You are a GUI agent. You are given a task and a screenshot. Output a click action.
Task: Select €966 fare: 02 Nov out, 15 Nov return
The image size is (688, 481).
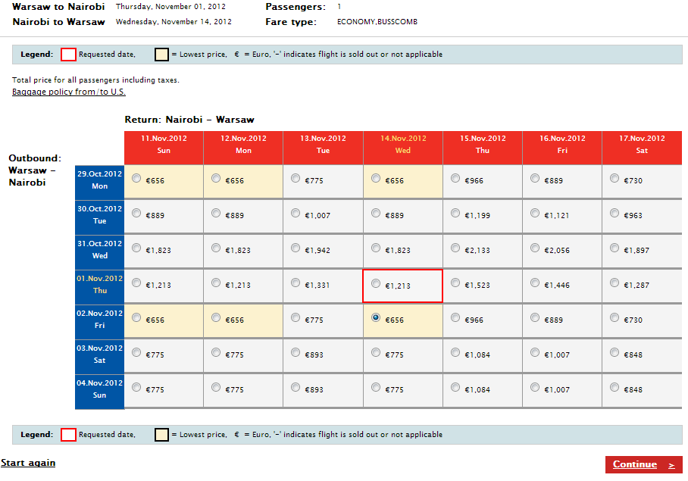coord(455,317)
